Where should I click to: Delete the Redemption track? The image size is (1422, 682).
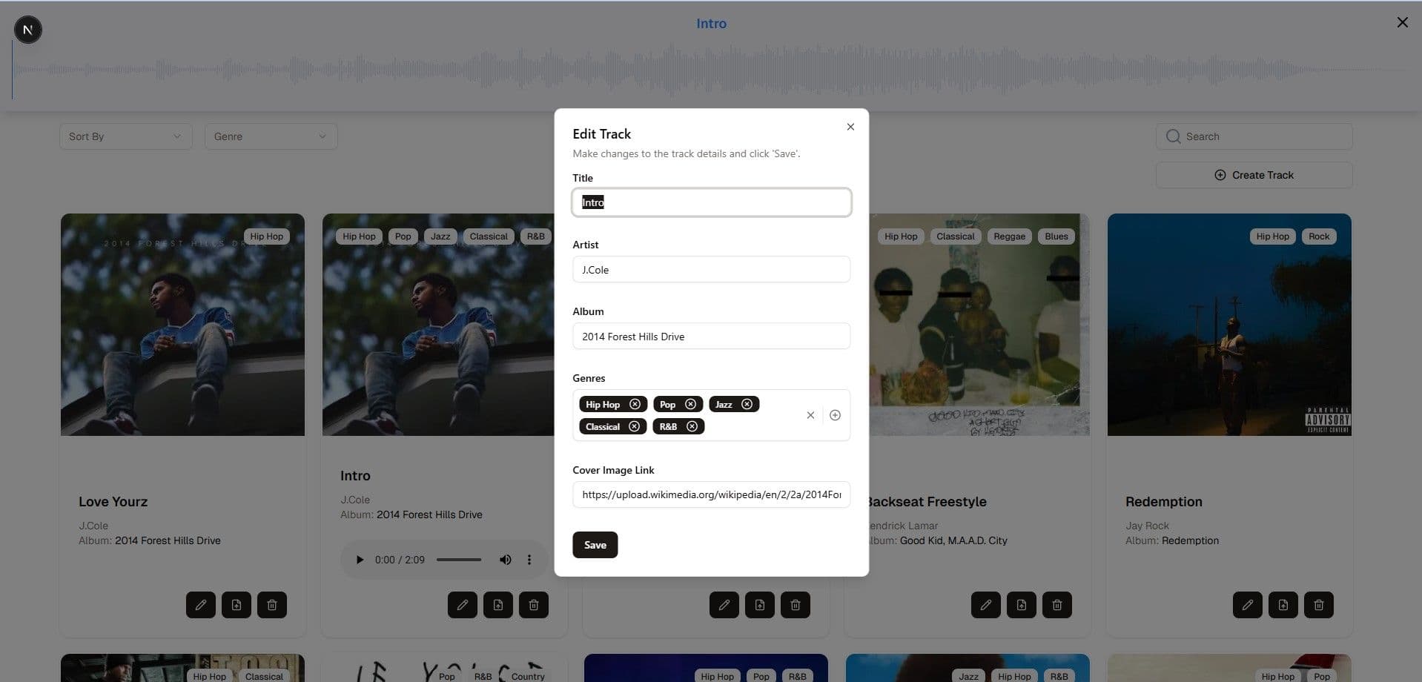[x=1318, y=605]
